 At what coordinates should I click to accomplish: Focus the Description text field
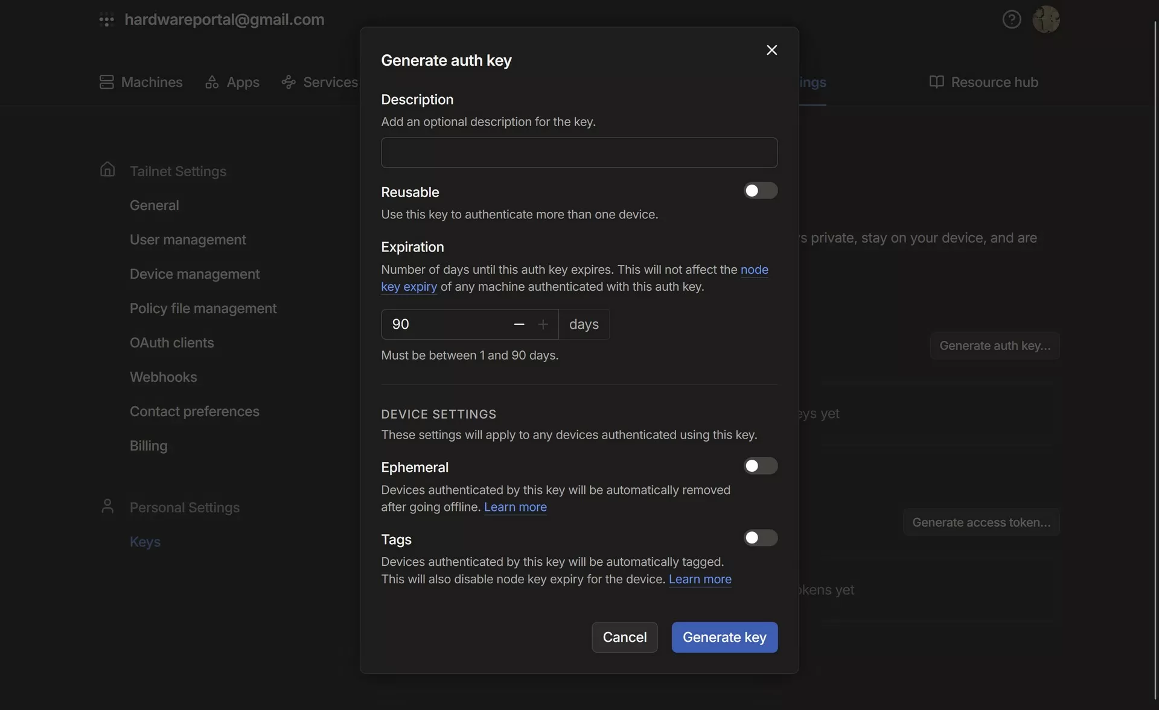579,153
